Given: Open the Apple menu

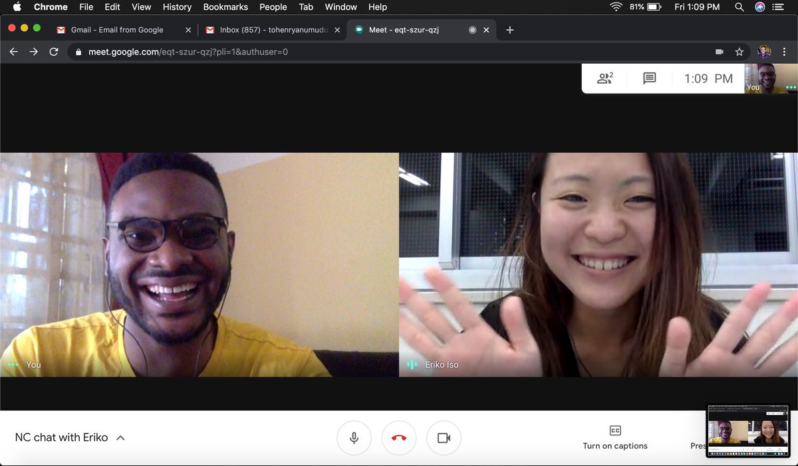Looking at the screenshot, I should [17, 7].
